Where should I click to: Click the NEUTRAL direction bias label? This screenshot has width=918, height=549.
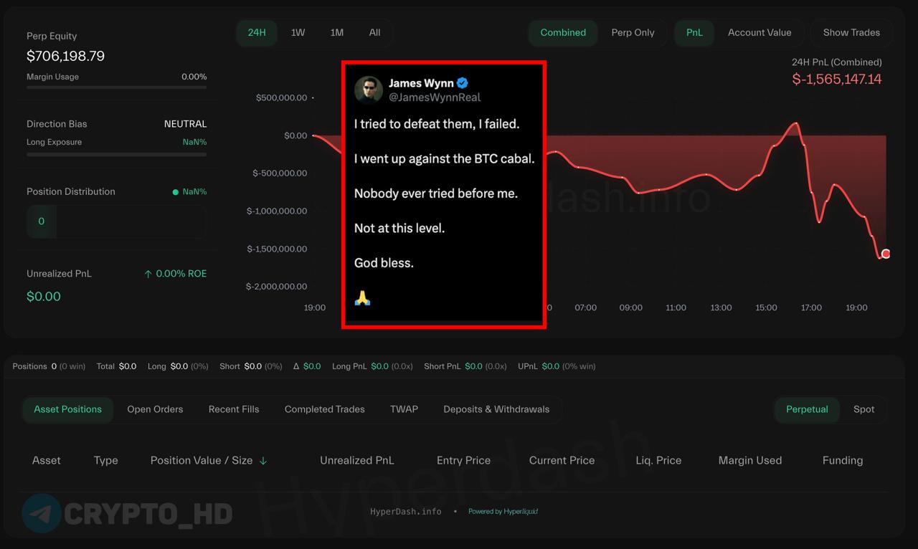[x=185, y=124]
